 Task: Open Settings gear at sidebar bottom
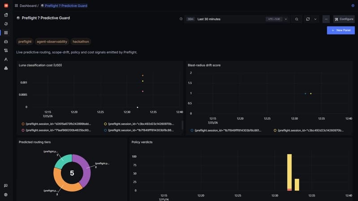pos(6,195)
